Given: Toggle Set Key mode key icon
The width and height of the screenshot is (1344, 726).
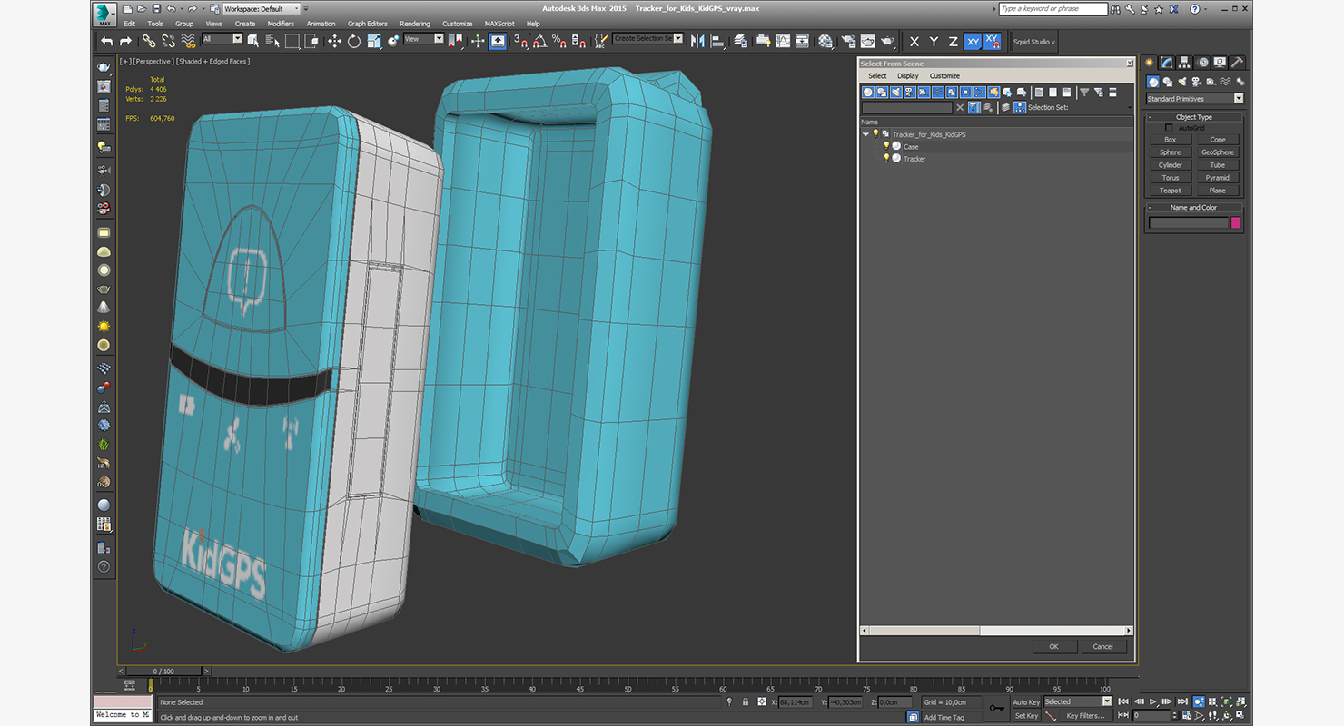Looking at the screenshot, I should (997, 708).
